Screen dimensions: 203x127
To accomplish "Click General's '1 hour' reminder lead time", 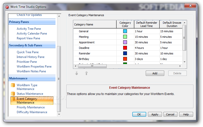I will tap(147, 31).
